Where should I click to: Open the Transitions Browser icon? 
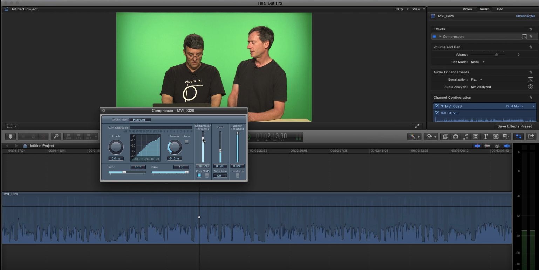pyautogui.click(x=476, y=136)
